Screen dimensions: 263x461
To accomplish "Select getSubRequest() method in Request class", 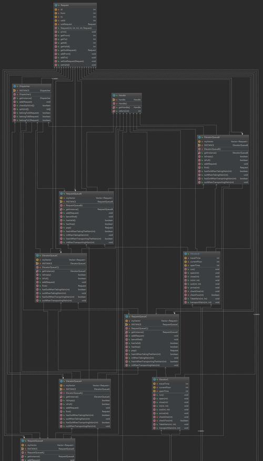I will (75, 50).
